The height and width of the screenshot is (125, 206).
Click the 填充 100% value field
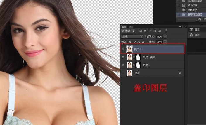pos(159,42)
